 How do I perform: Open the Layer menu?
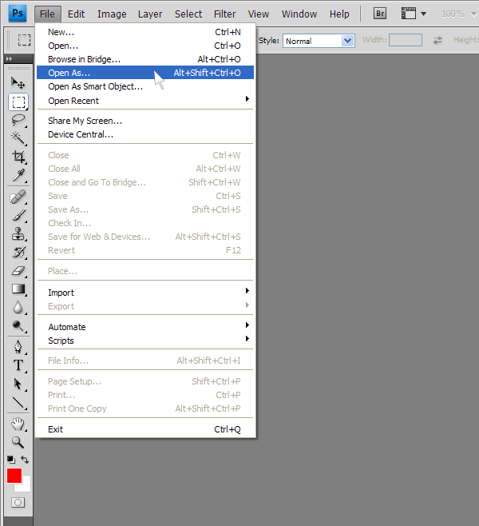pyautogui.click(x=150, y=14)
